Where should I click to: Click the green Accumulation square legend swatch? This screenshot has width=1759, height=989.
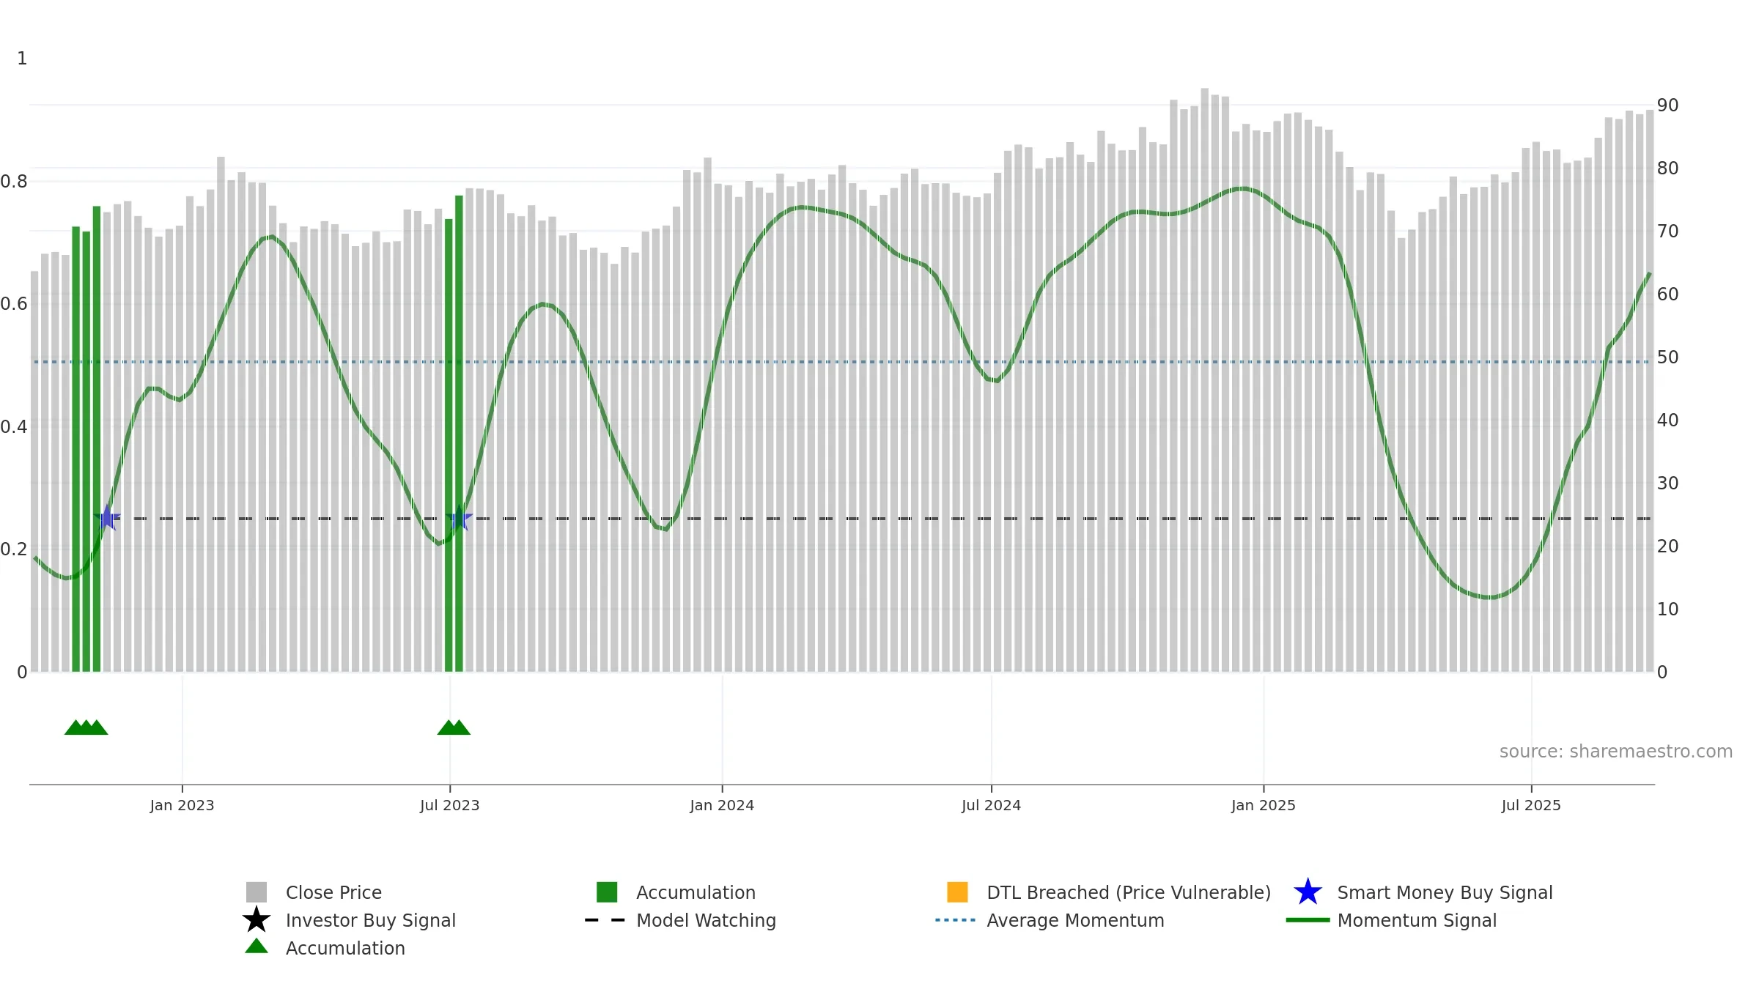tap(607, 892)
